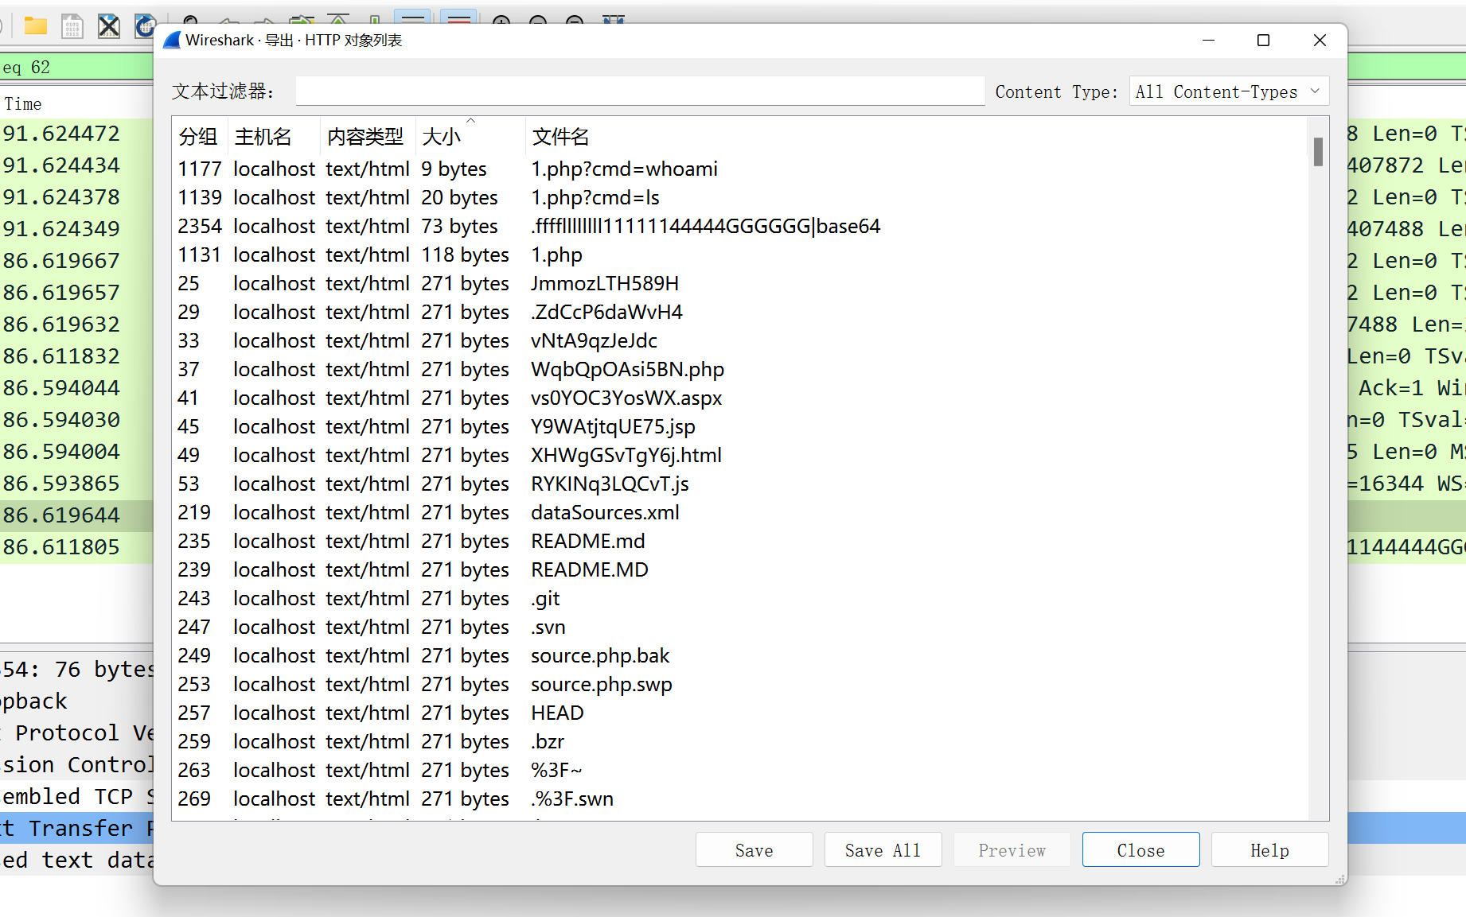Select the row 1.php?cmd=ls
This screenshot has width=1466, height=917.
click(740, 197)
